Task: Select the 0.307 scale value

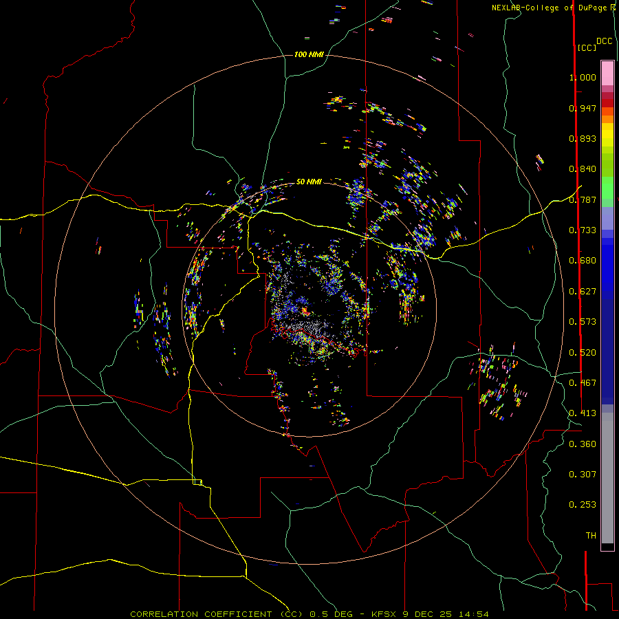Action: [x=583, y=475]
